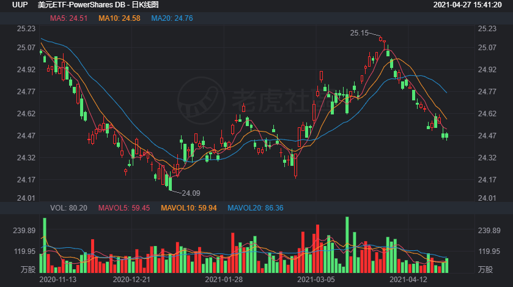This screenshot has width=513, height=287.
Task: Click the 2021-04-12 date axis label
Action: point(408,280)
